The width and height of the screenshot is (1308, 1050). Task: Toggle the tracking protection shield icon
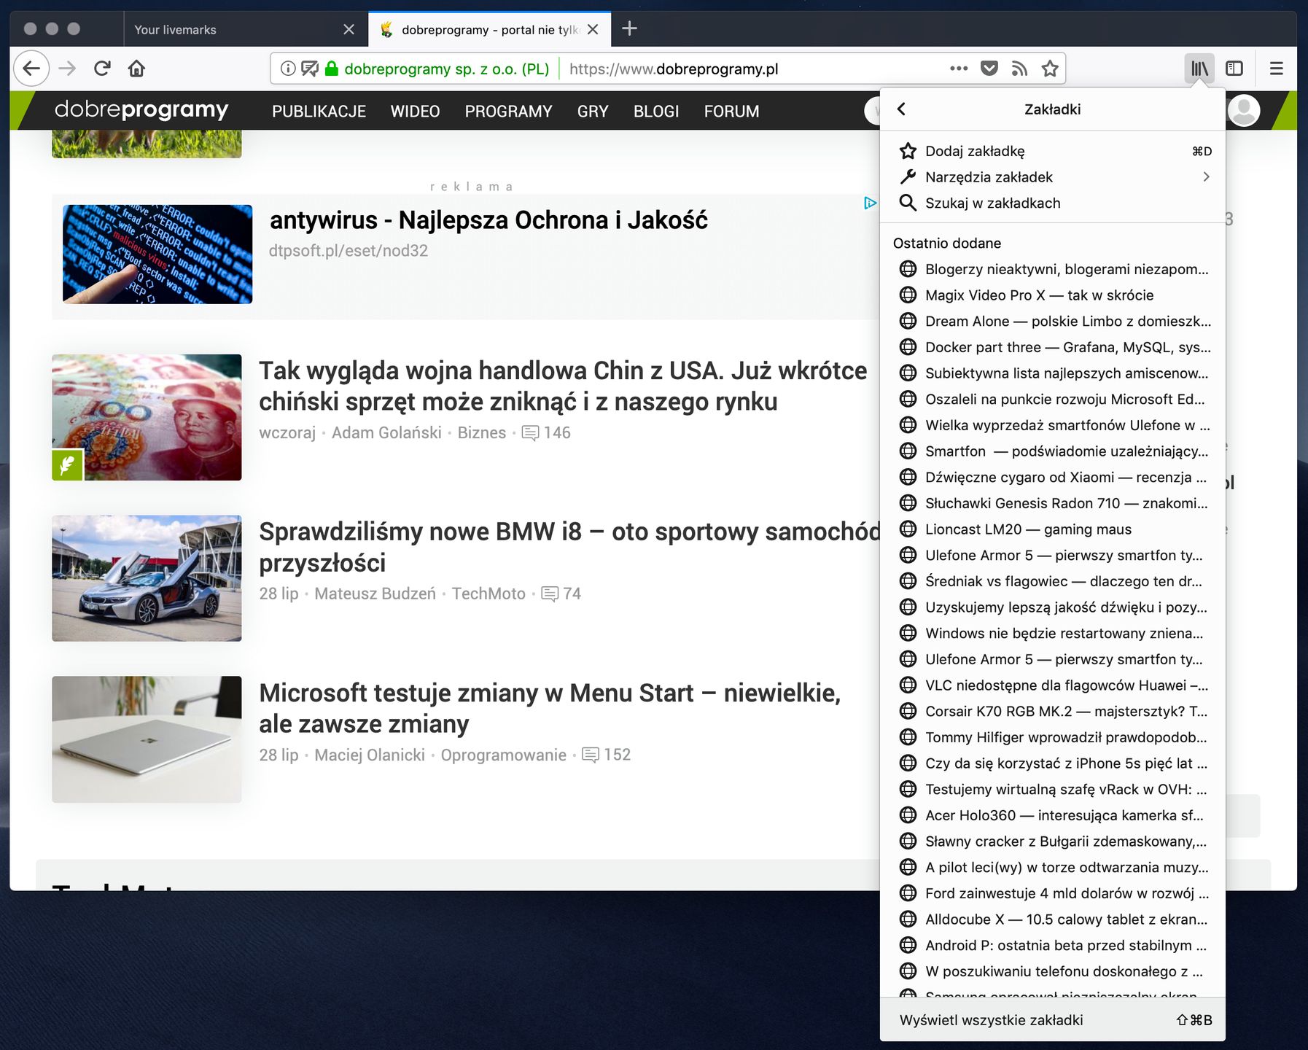tap(310, 69)
